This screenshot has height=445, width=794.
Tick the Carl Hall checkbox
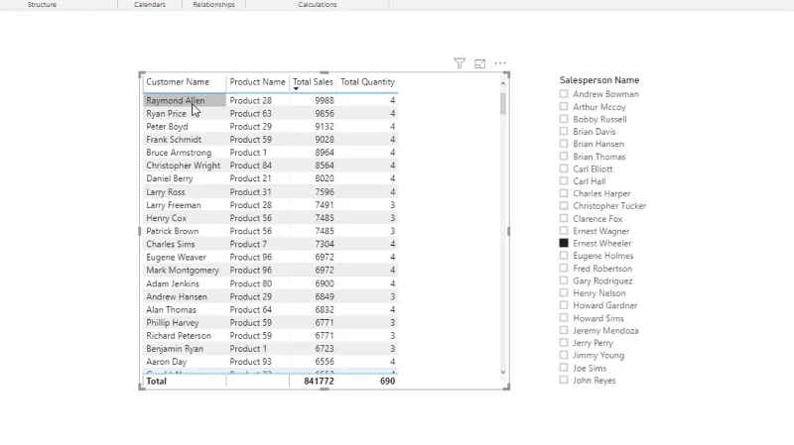(564, 181)
